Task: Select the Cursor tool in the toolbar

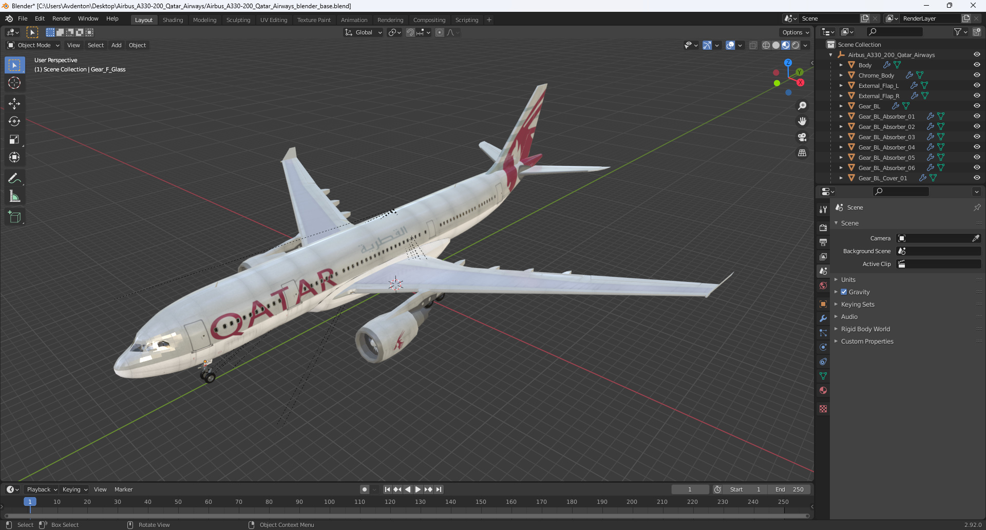Action: point(14,83)
